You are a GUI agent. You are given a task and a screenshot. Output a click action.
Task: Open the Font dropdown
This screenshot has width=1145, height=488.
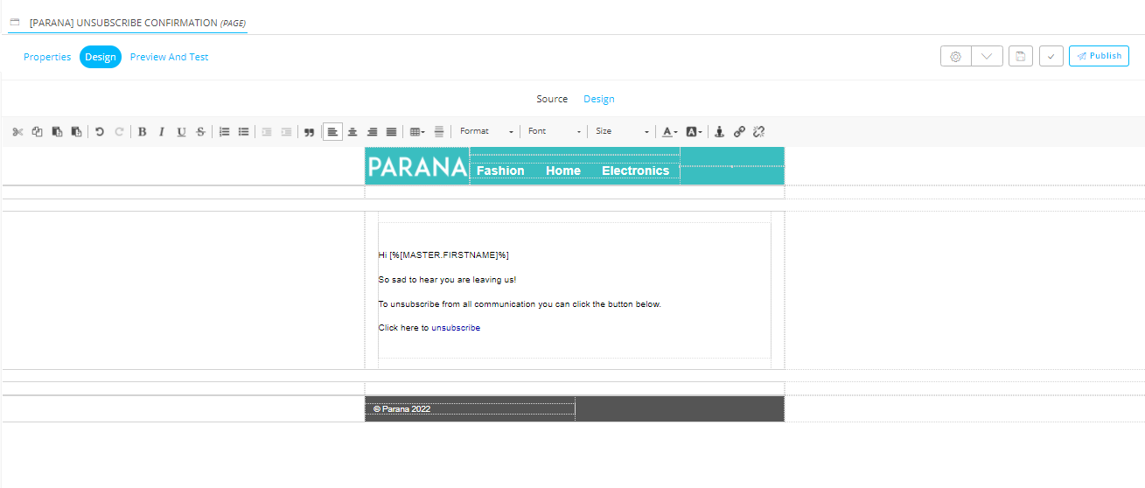coord(555,131)
